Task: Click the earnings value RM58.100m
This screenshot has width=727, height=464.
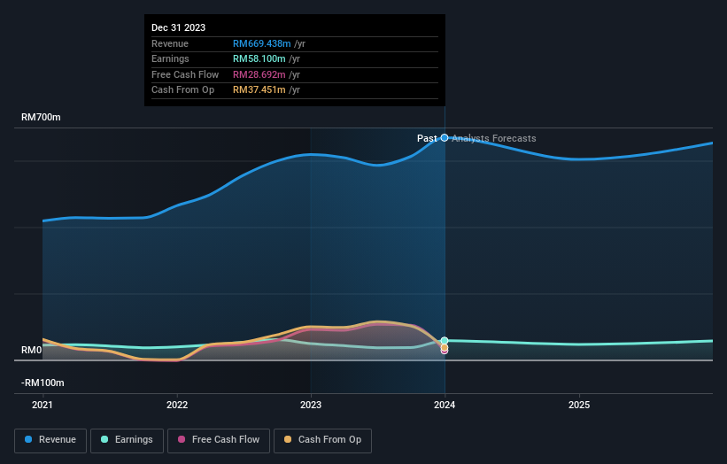Action: click(259, 58)
